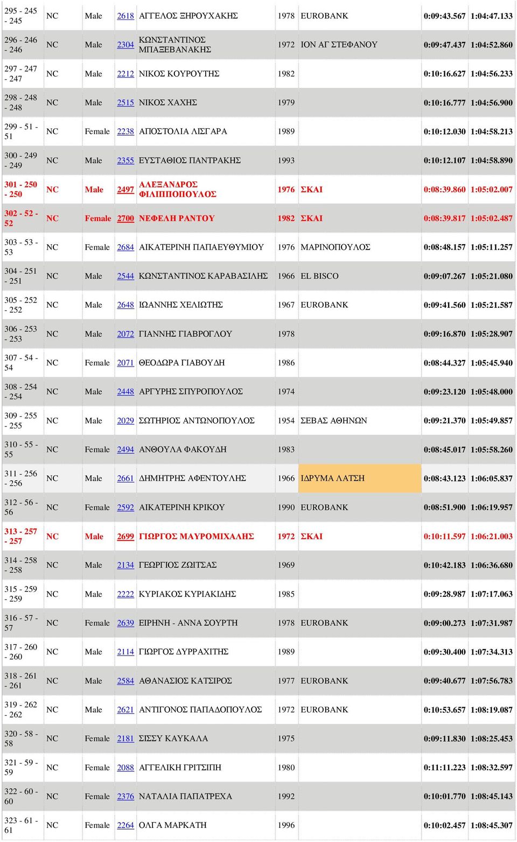Click finish time 1:05:02.007

492,190
